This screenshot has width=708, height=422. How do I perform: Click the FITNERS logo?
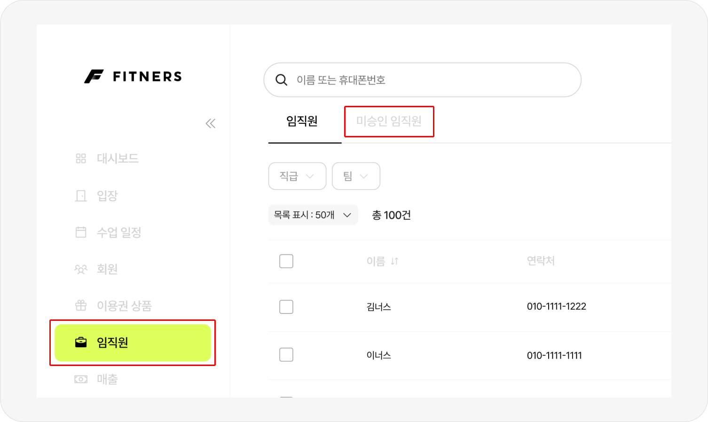click(x=133, y=76)
